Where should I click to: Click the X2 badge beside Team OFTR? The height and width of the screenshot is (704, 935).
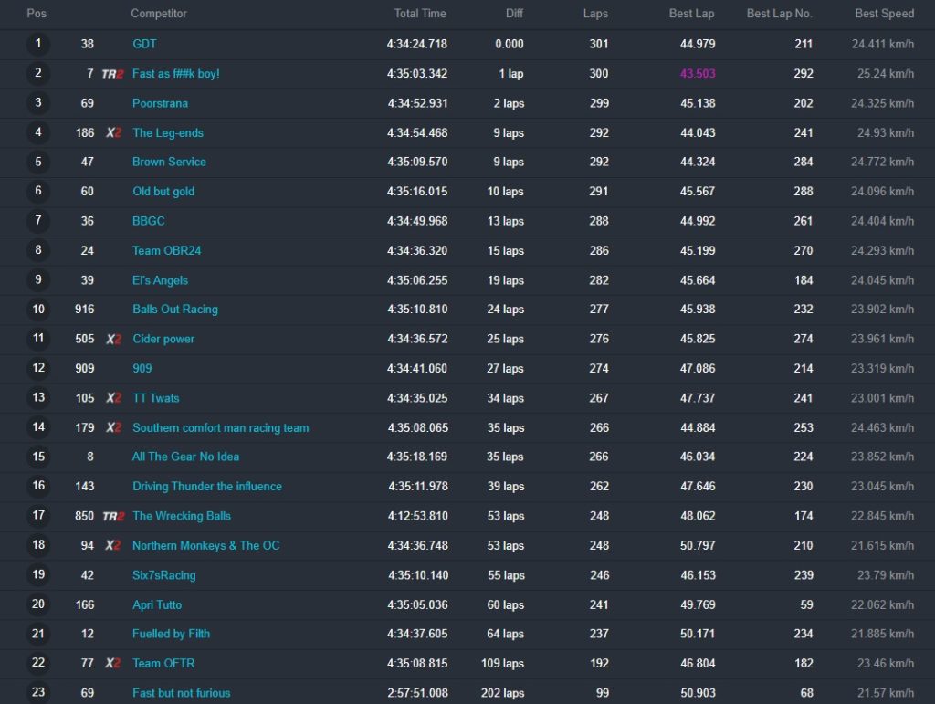click(x=113, y=664)
